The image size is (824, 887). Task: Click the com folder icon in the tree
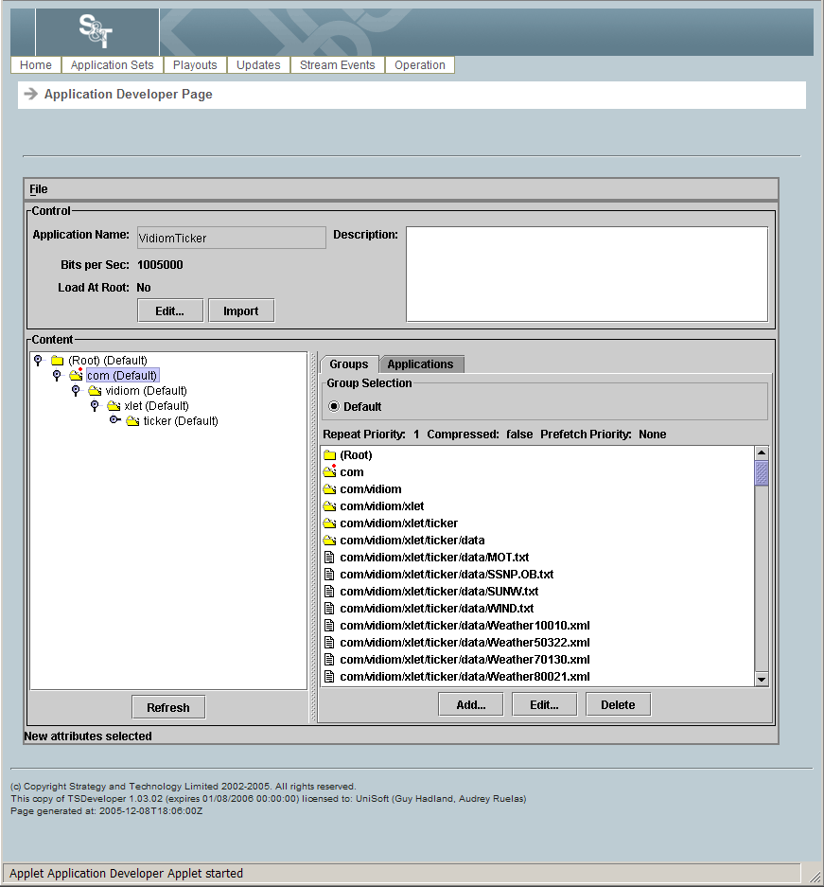[x=76, y=375]
